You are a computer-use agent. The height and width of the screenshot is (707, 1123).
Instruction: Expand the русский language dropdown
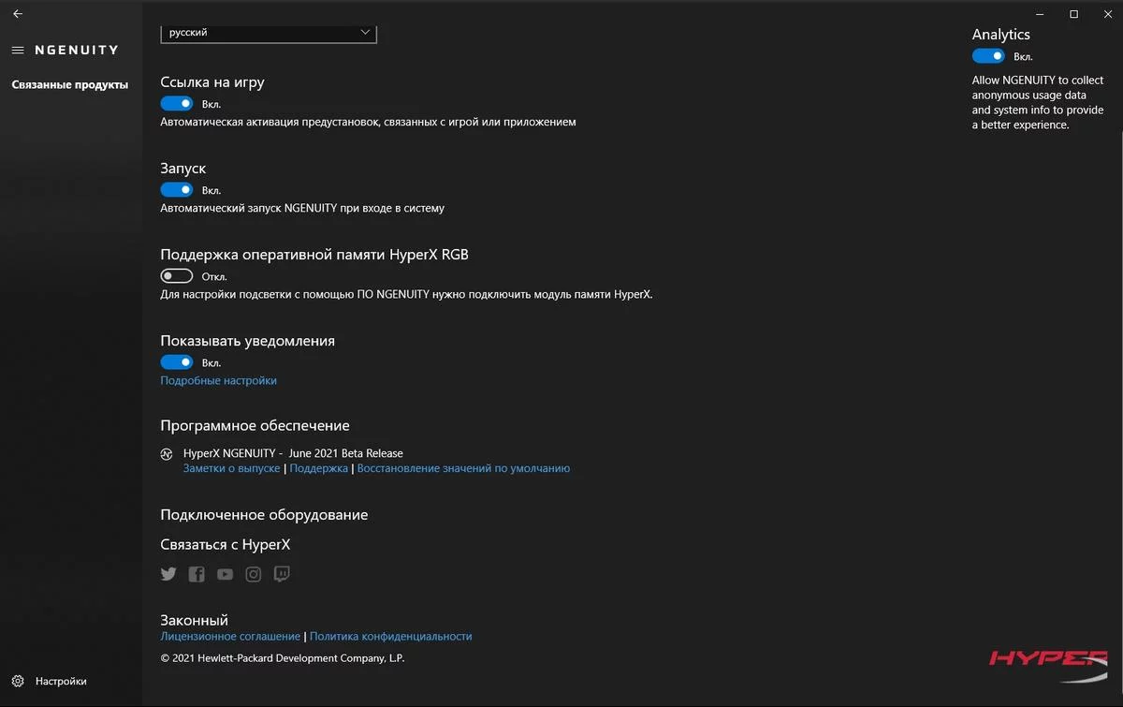click(269, 33)
